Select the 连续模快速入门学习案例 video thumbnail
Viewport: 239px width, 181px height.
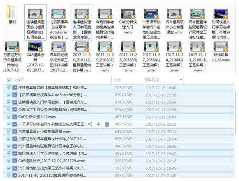click(82, 14)
